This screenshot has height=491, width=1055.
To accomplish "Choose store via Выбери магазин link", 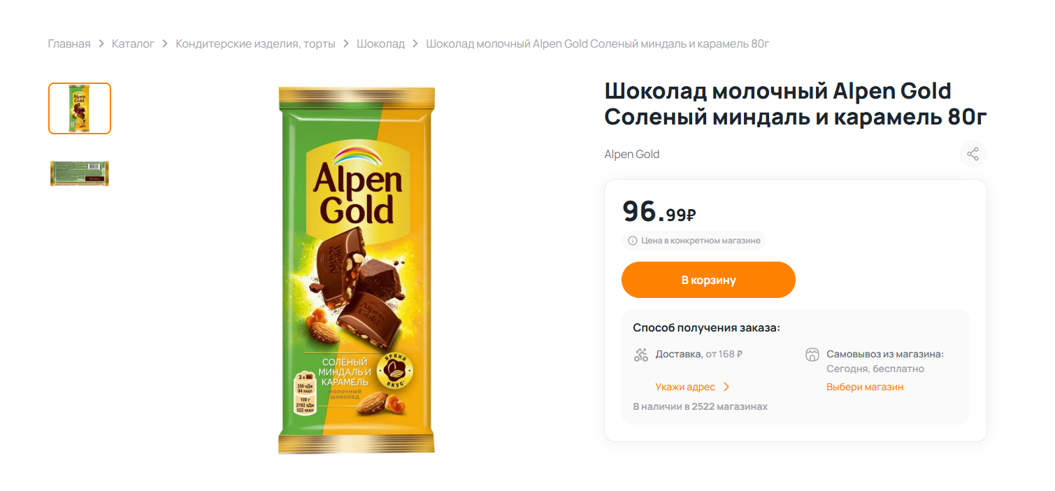I will 865,387.
